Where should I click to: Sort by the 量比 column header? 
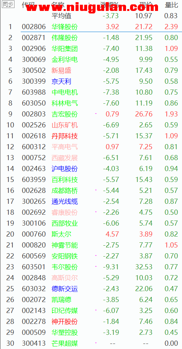(171, 5)
